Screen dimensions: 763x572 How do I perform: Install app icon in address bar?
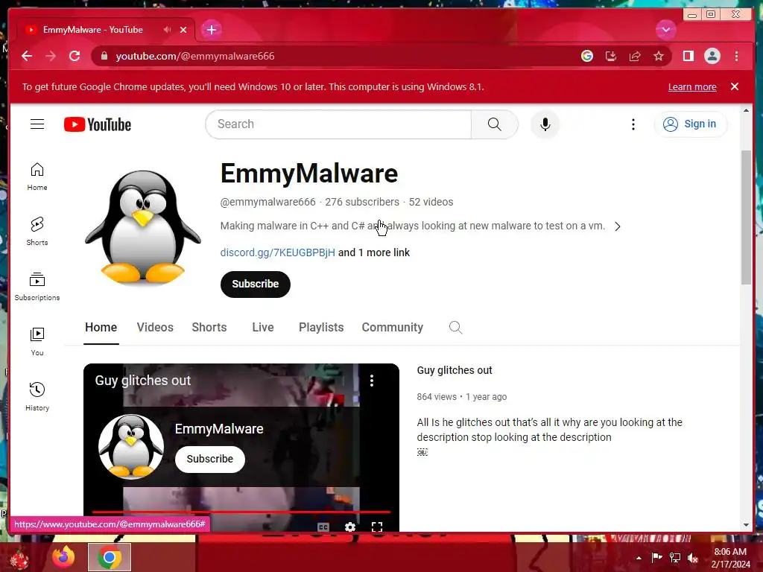pyautogui.click(x=611, y=56)
